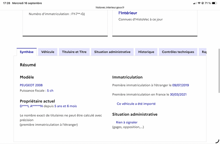Tap the orientation lock status icon
Screen dimensions: 220x144
click(x=203, y=3)
